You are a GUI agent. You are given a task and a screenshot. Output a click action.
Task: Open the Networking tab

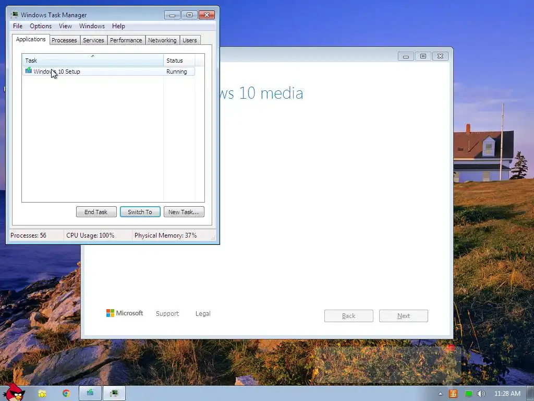point(162,40)
